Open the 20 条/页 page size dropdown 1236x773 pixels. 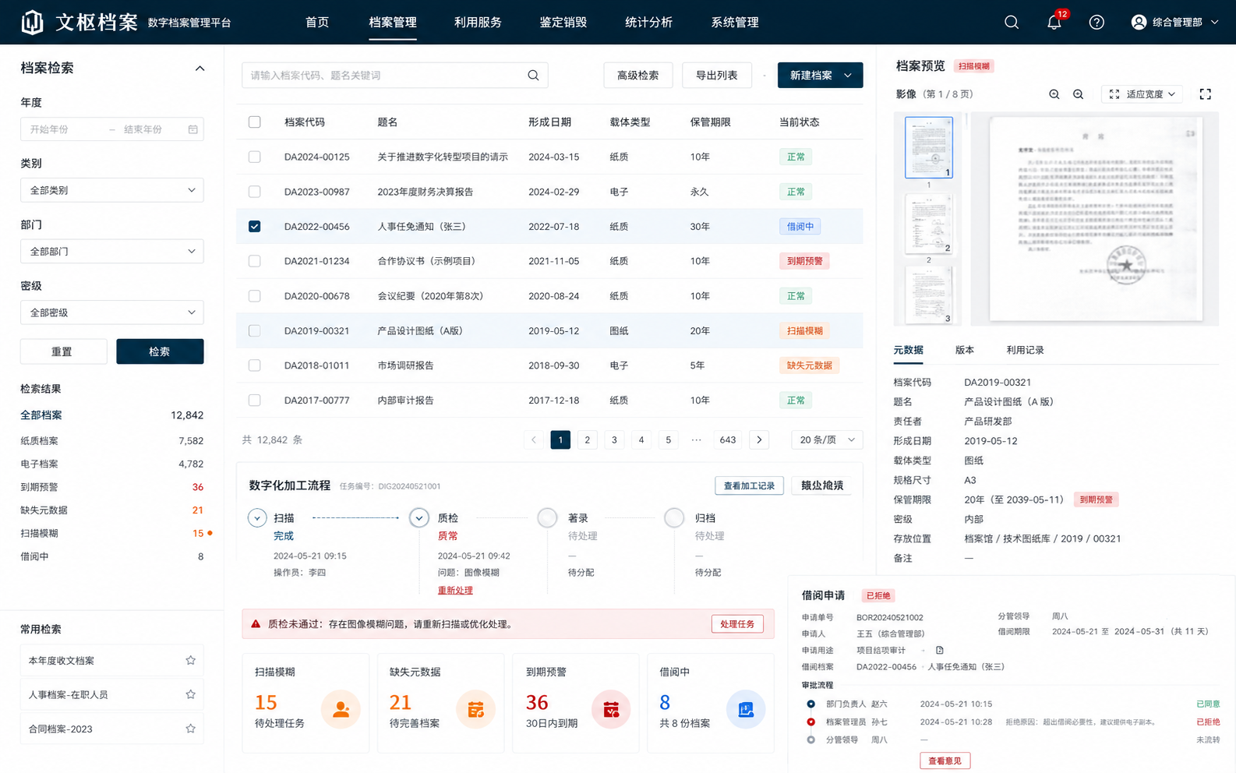(x=827, y=440)
